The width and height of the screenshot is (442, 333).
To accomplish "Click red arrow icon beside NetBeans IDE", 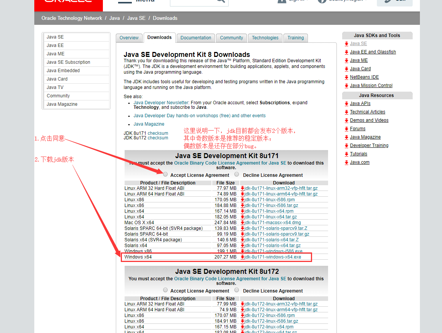I will point(346,78).
